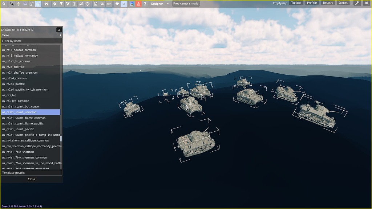Toggle the clock time-of-day control
Screen dimensions: 372x209
[124, 3]
